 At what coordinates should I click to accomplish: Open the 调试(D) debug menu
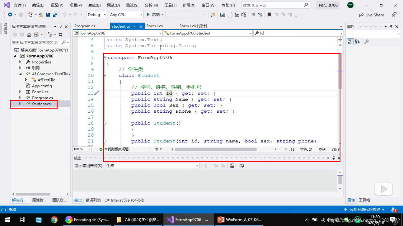[x=113, y=5]
